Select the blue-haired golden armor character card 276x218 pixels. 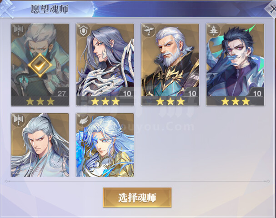click(x=105, y=145)
